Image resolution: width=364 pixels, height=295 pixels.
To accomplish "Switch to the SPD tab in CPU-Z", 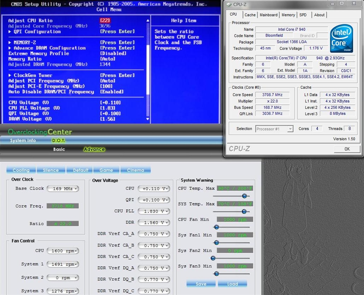I will 303,15.
